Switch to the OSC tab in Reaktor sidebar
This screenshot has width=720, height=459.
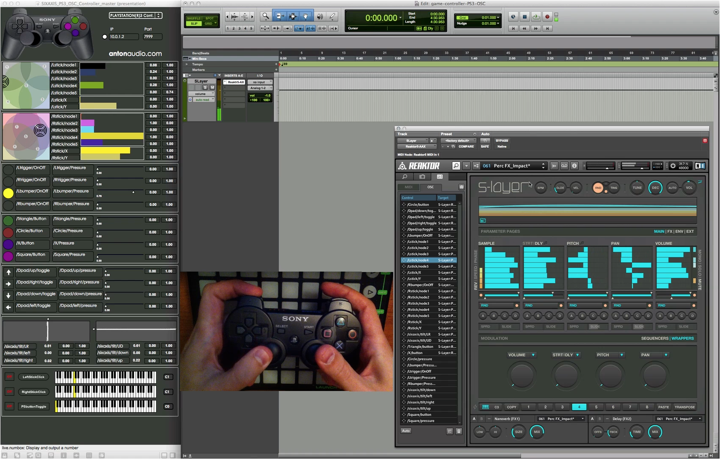pos(431,187)
